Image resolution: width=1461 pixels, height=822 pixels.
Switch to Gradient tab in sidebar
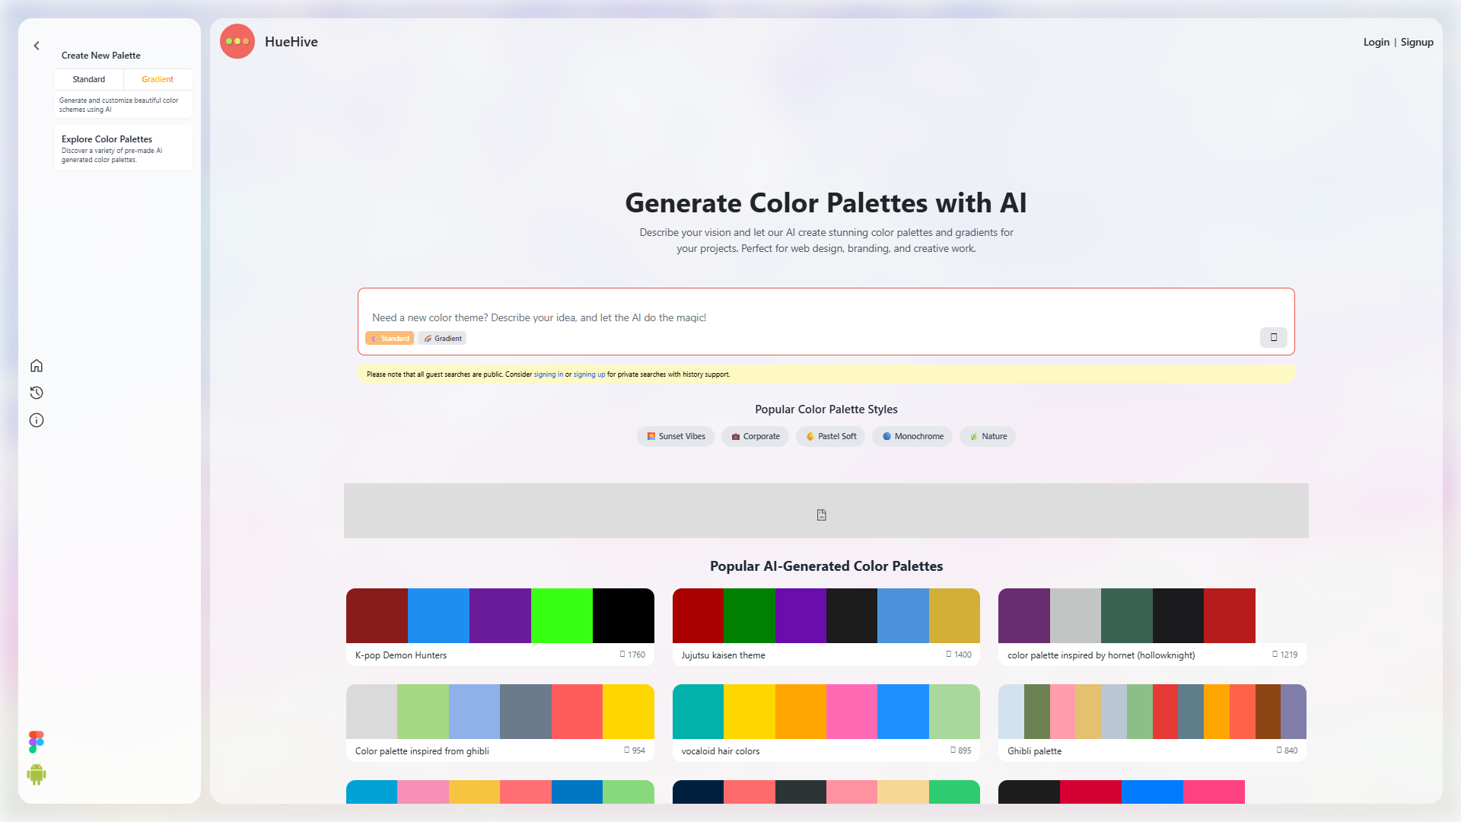coord(158,79)
